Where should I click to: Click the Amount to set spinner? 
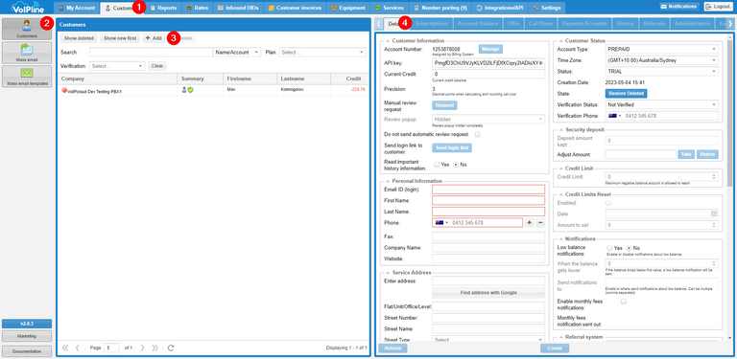pos(714,225)
